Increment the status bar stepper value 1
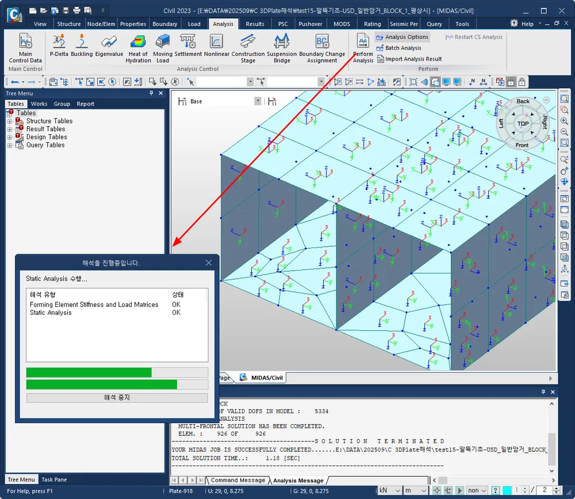Viewport: 575px width, 499px height. point(525,489)
